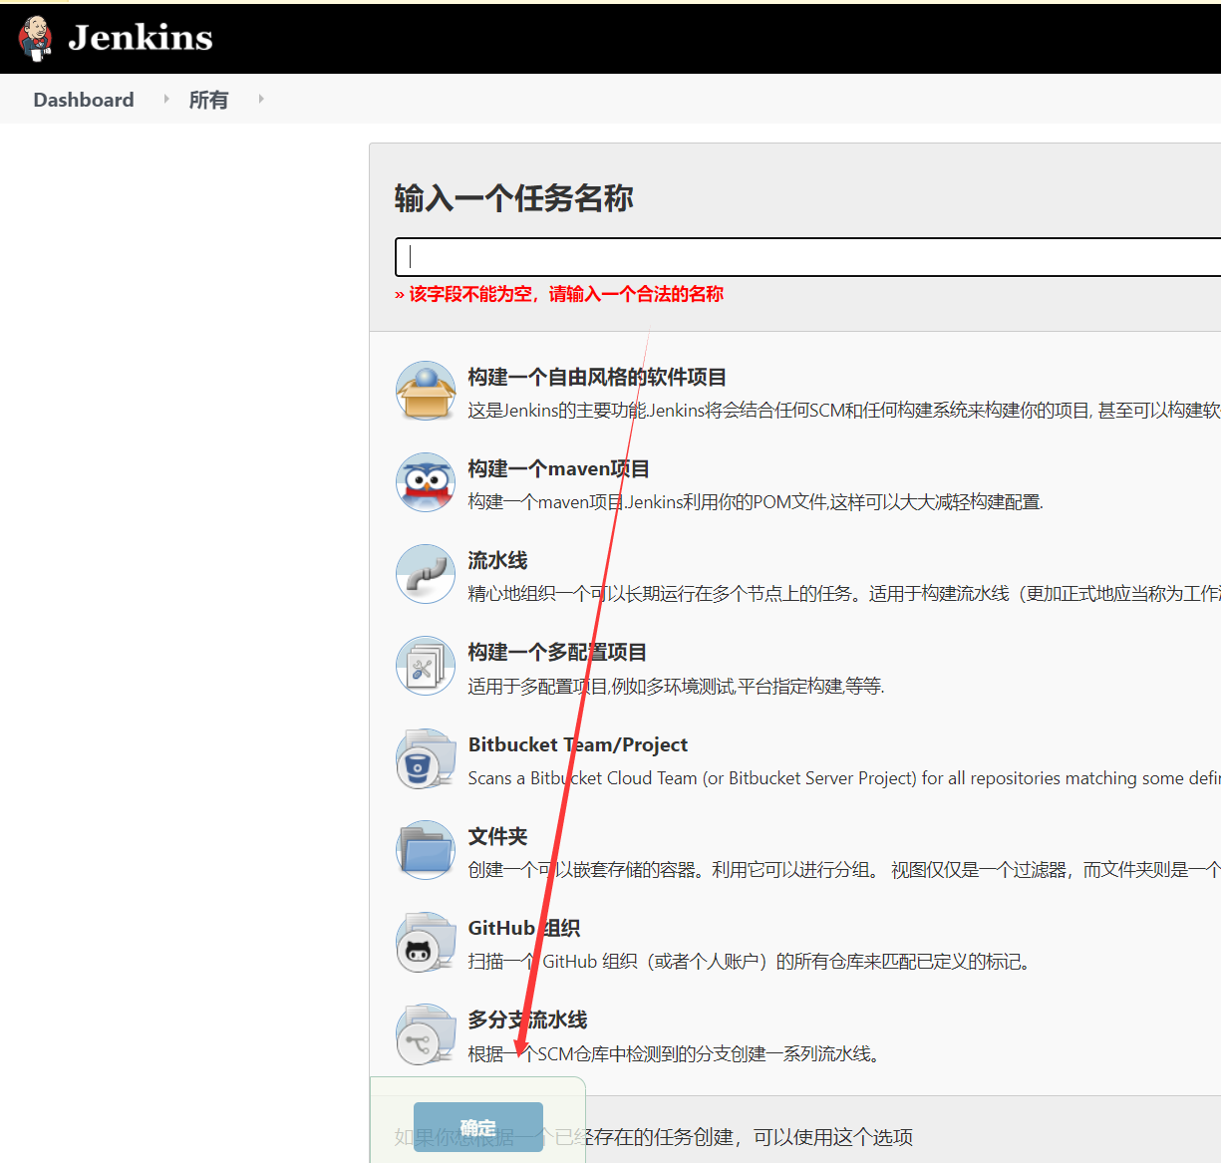Select the multi-configuration project tools icon
1221x1163 pixels.
[x=426, y=666]
